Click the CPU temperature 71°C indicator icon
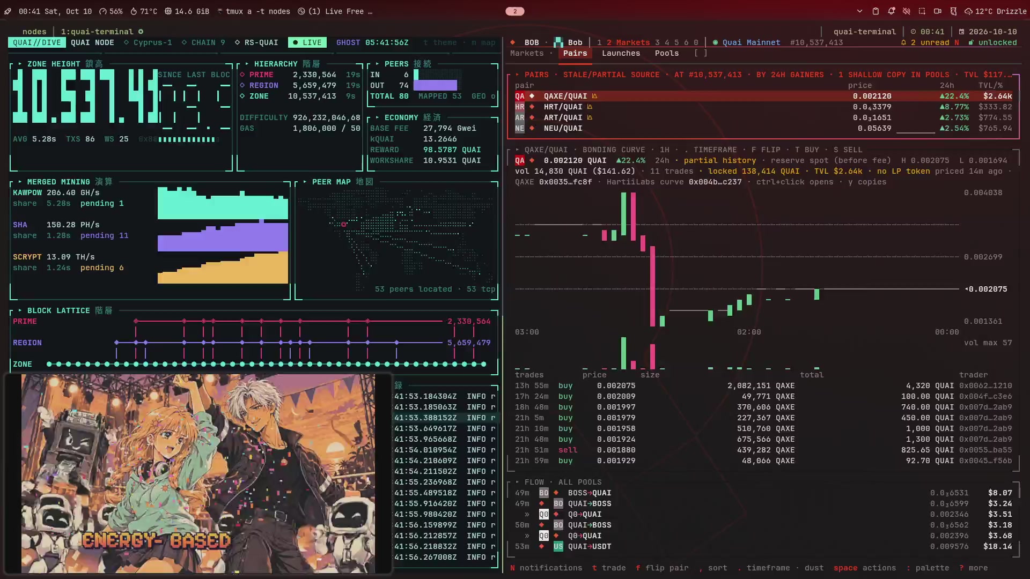 point(134,11)
